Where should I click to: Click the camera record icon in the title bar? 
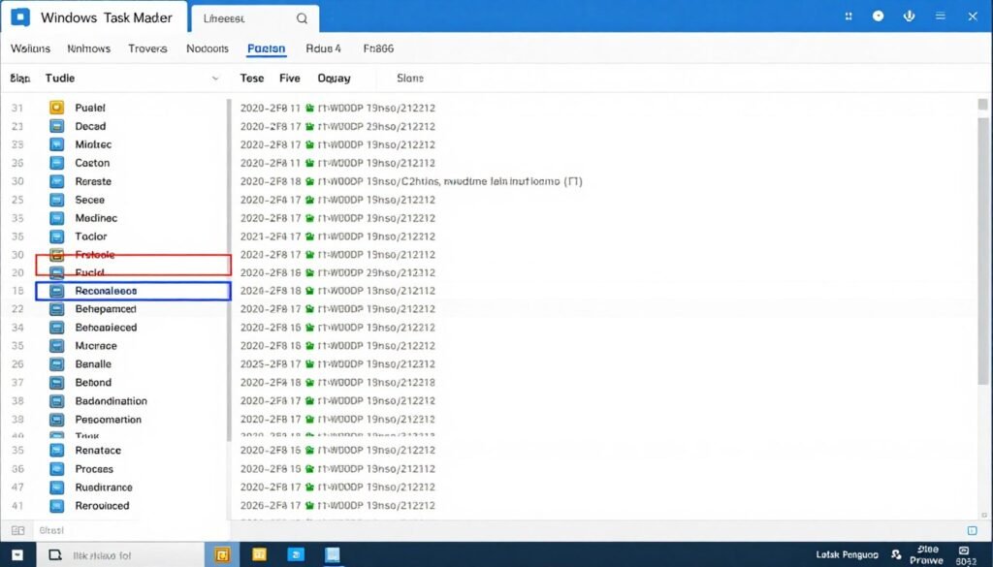[879, 16]
